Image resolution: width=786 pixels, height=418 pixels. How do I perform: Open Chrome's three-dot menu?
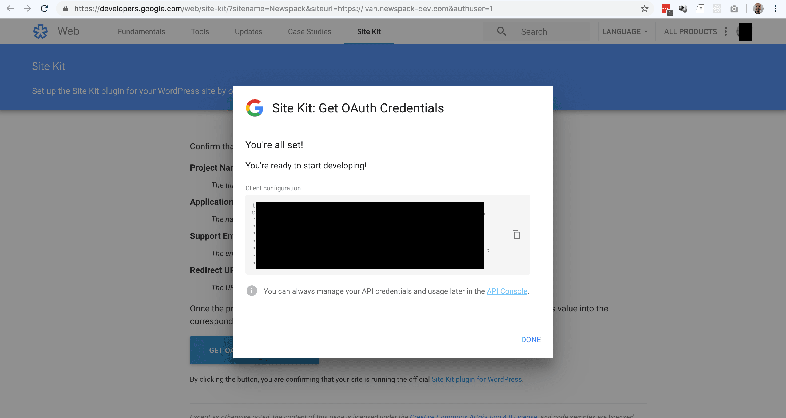pyautogui.click(x=775, y=9)
